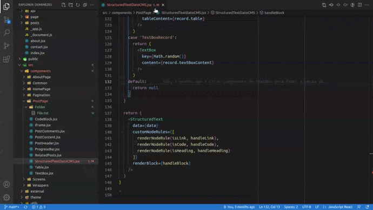Open CodeBlock.jsx file
The width and height of the screenshot is (373, 210).
46,119
